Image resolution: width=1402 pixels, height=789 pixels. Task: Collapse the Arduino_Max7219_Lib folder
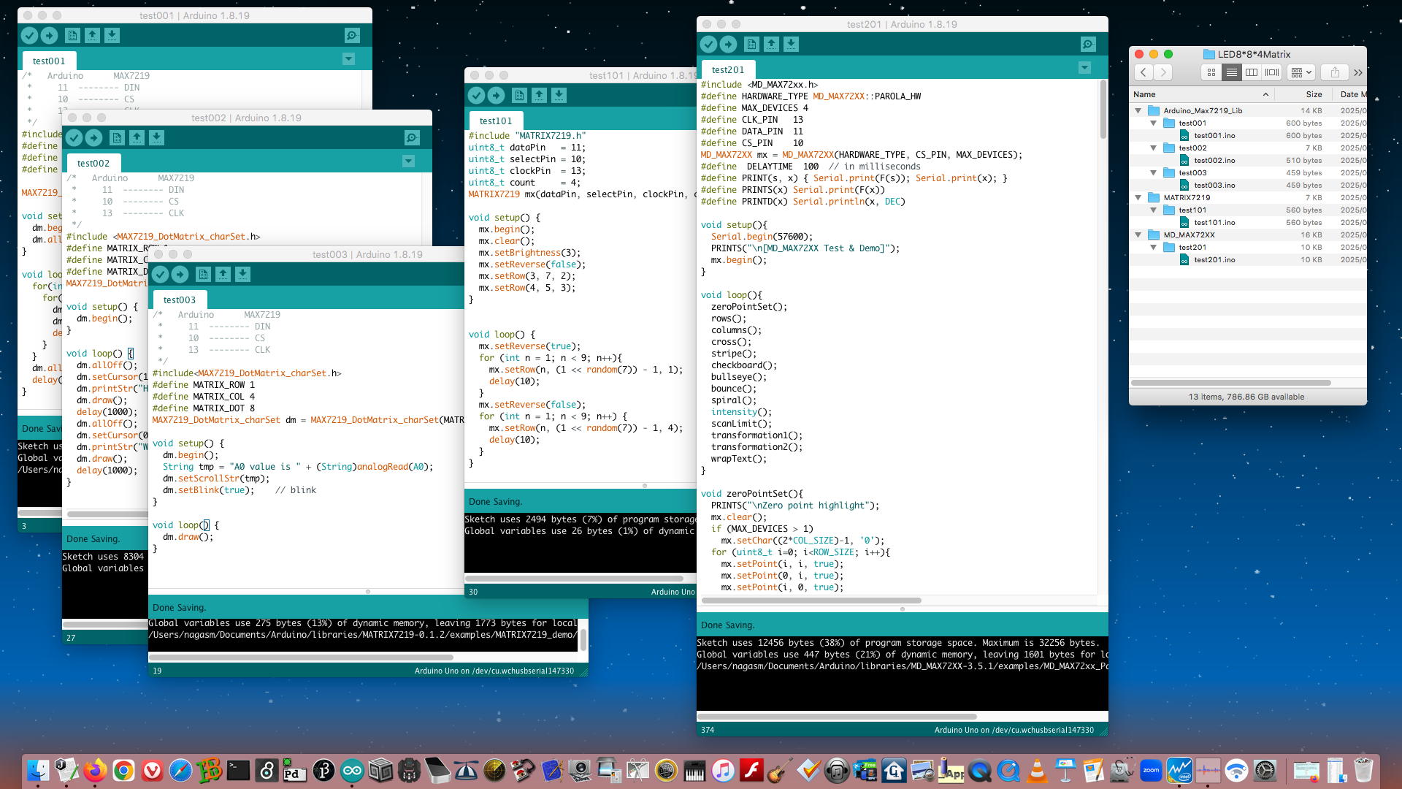point(1138,111)
